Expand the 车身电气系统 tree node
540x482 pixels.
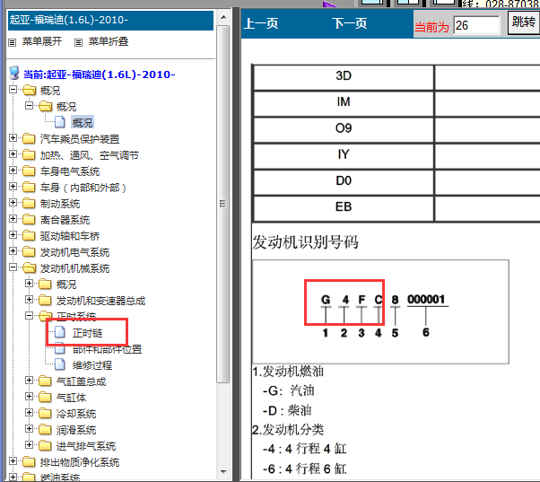[x=13, y=171]
